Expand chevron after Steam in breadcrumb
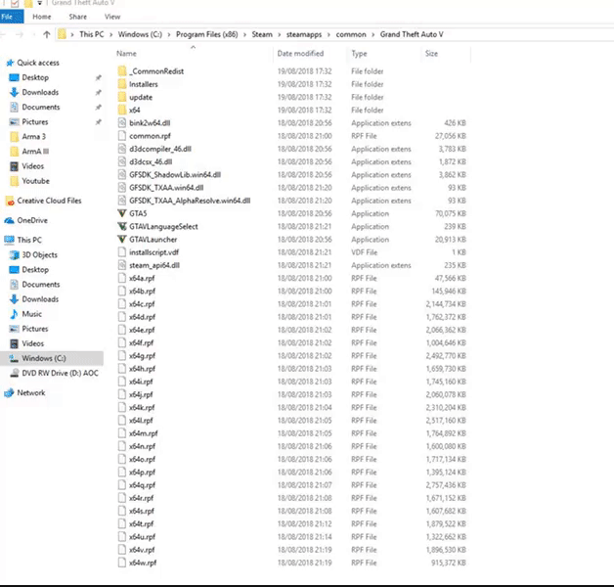This screenshot has width=614, height=587. (280, 34)
